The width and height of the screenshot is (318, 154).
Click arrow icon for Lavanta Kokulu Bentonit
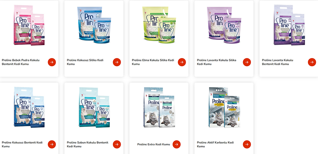[312, 62]
